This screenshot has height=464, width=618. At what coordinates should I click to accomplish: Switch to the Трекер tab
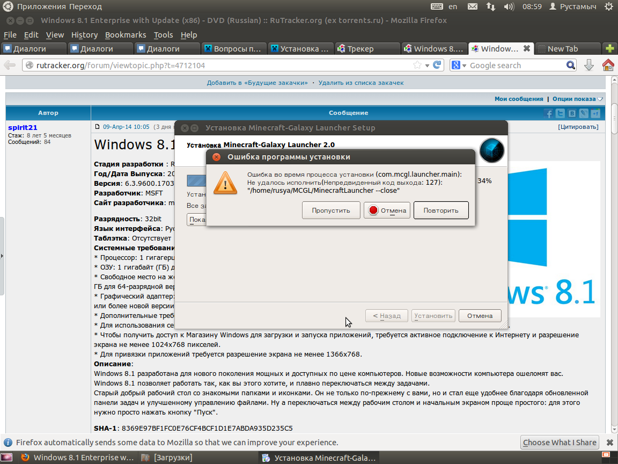tap(367, 48)
